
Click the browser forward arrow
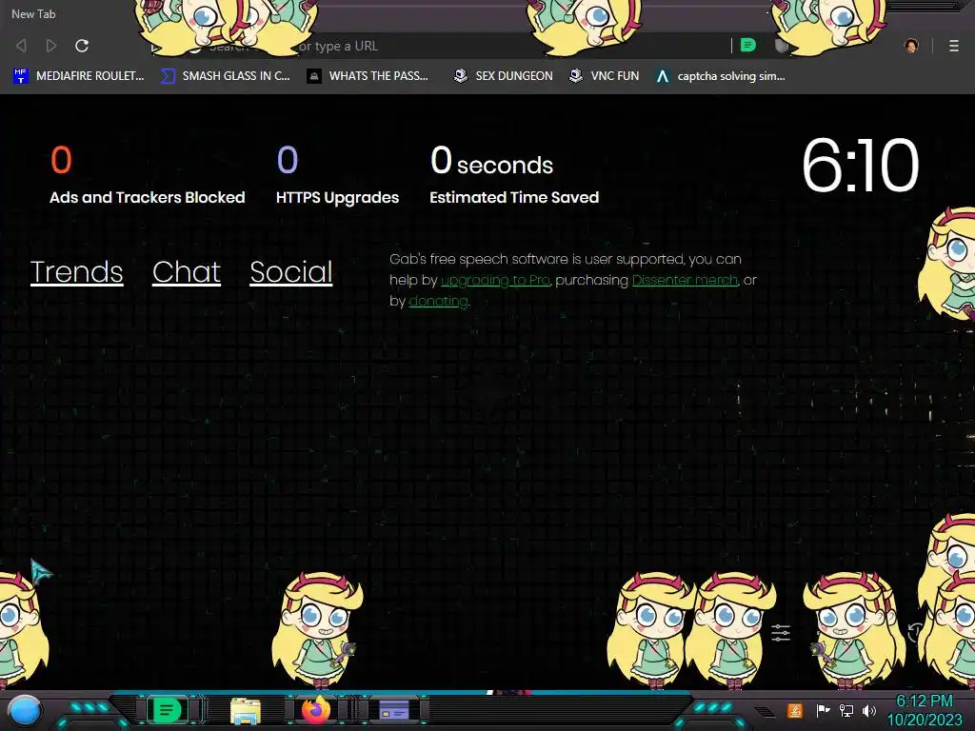click(51, 46)
